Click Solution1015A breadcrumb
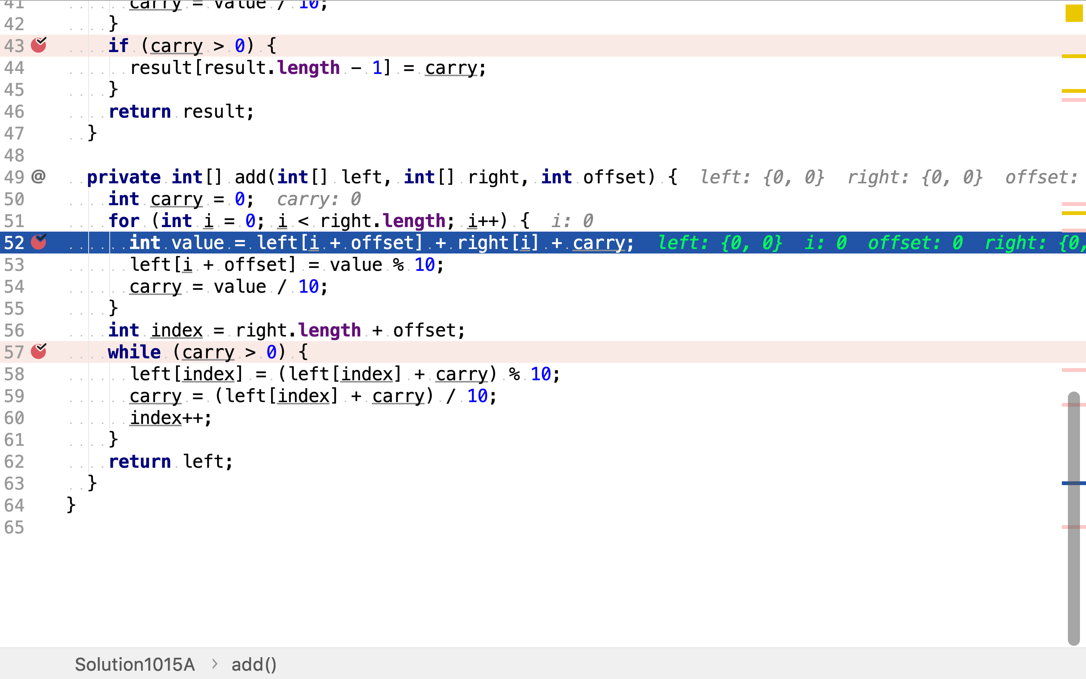 pyautogui.click(x=135, y=664)
